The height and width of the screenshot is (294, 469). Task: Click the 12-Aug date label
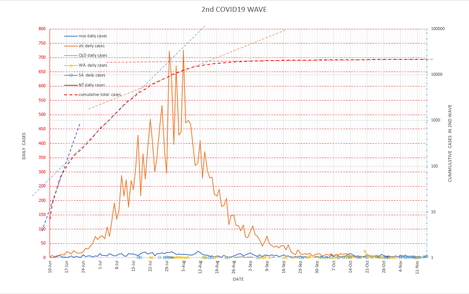(x=200, y=268)
